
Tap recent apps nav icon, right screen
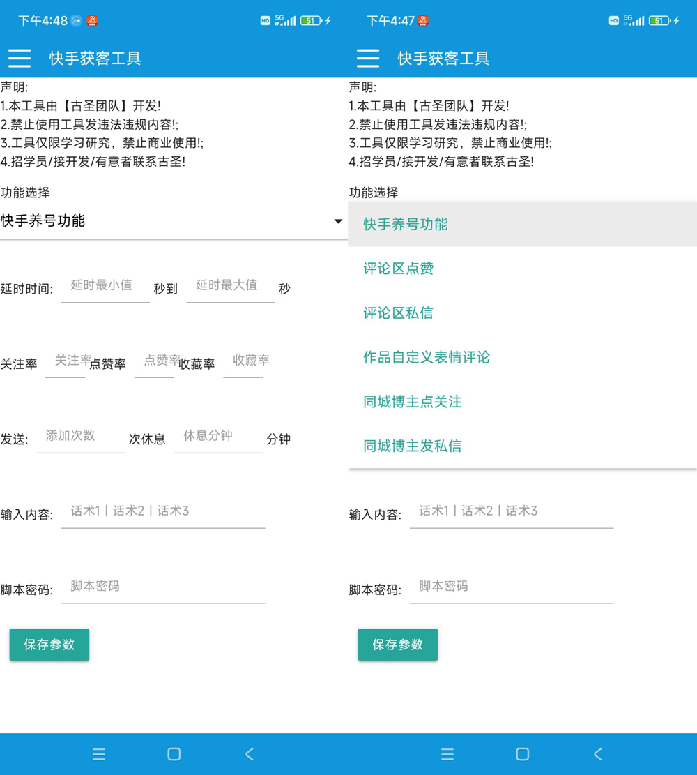pyautogui.click(x=447, y=754)
